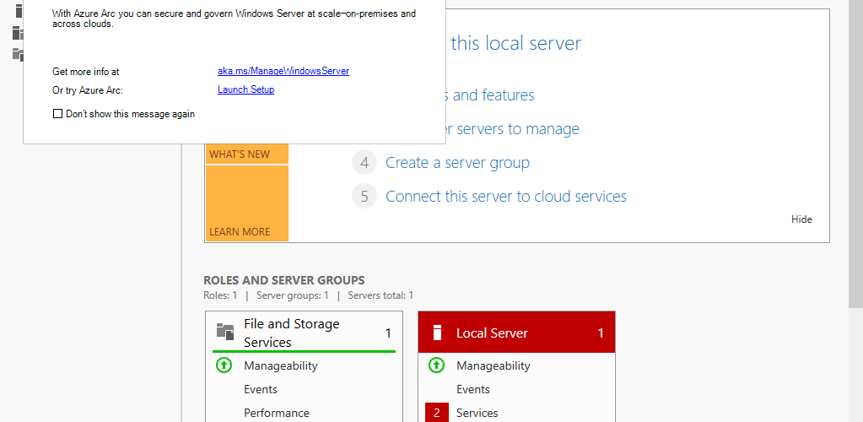Enable Don't show this message again checkbox
This screenshot has height=422, width=863.
click(57, 114)
